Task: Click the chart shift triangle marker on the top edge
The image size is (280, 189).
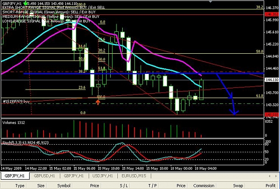Action: pyautogui.click(x=211, y=1)
